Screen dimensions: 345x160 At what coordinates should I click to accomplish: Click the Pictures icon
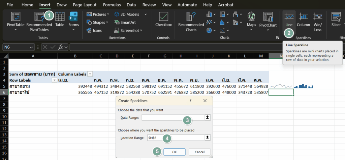click(x=89, y=14)
